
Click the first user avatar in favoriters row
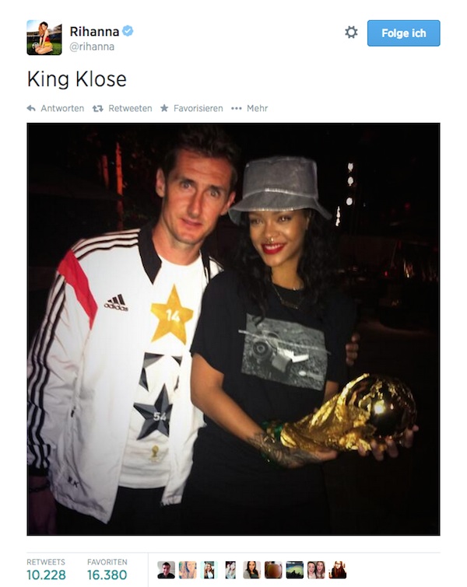(166, 570)
